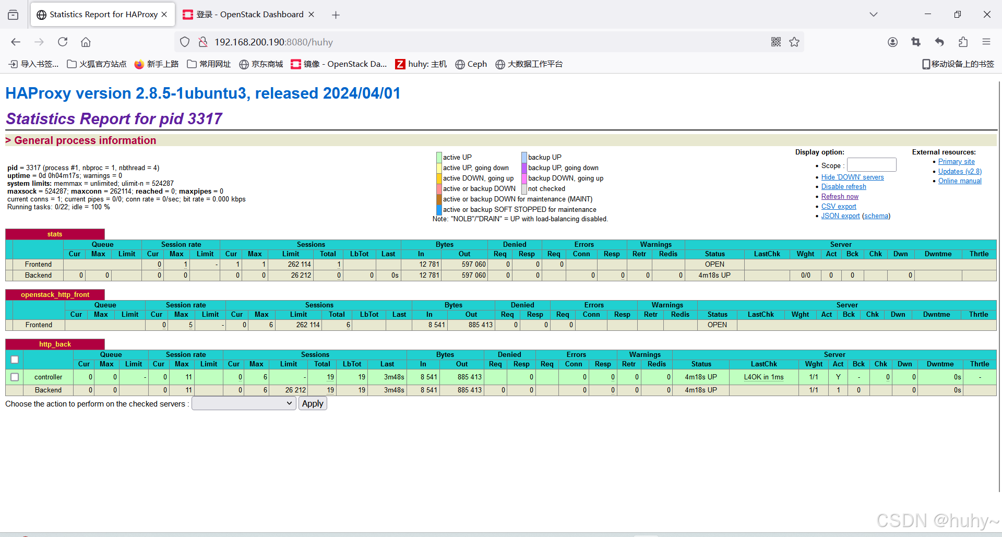Screen dimensions: 1002x537
Task: Click the undo arrow toolbar icon
Action: point(939,42)
